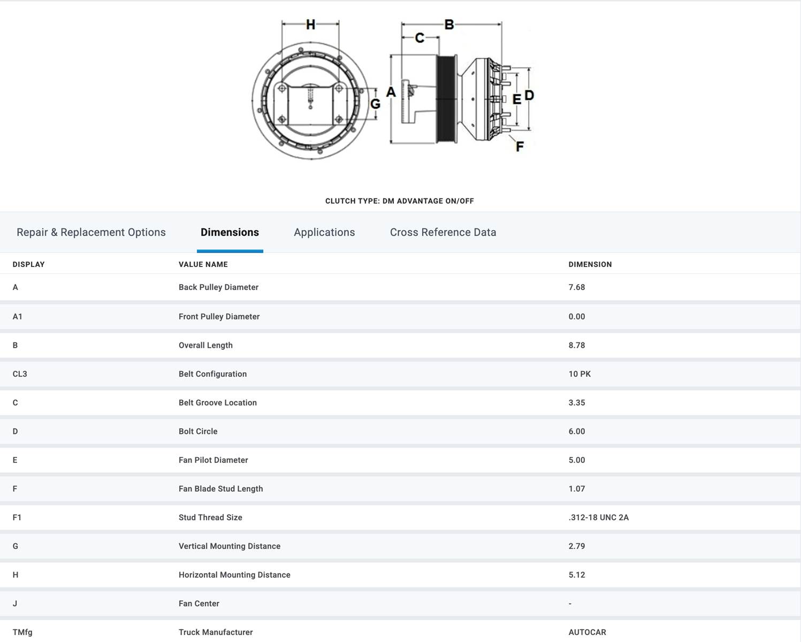Click the 2.79 dimension value
The image size is (801, 642).
tap(577, 546)
